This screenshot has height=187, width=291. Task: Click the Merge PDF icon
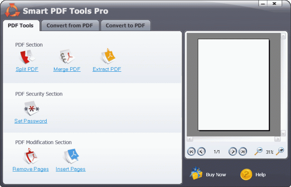pos(67,57)
